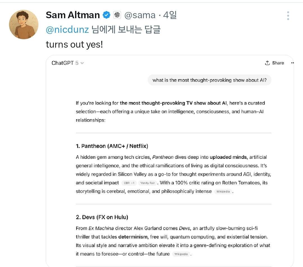The height and width of the screenshot is (267, 303).
Task: Open the Wikipedia citation under Pantheon
Action: point(223,192)
